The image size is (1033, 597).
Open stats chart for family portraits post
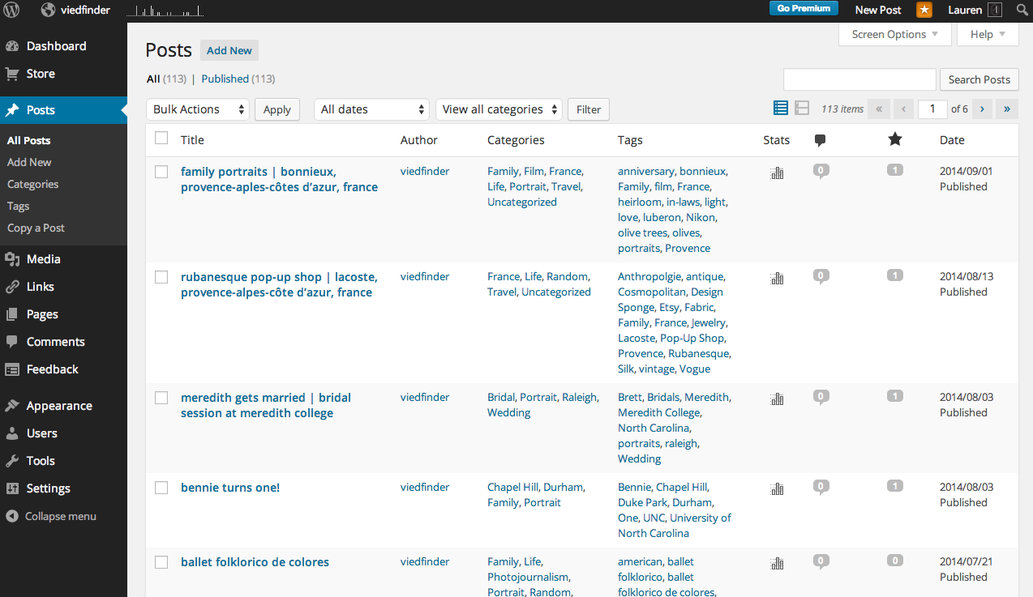[777, 173]
